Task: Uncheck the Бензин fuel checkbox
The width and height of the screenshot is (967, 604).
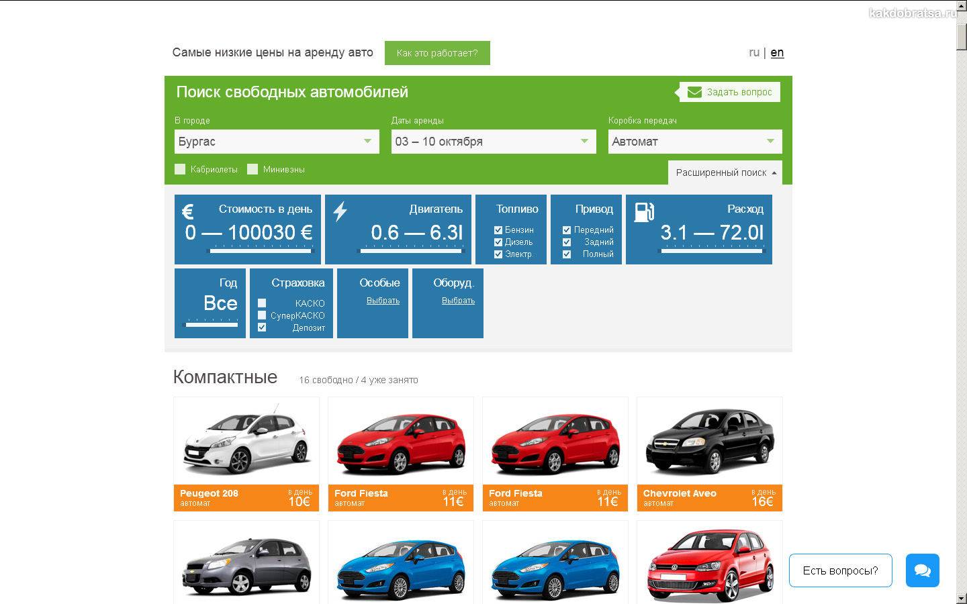Action: pyautogui.click(x=498, y=230)
